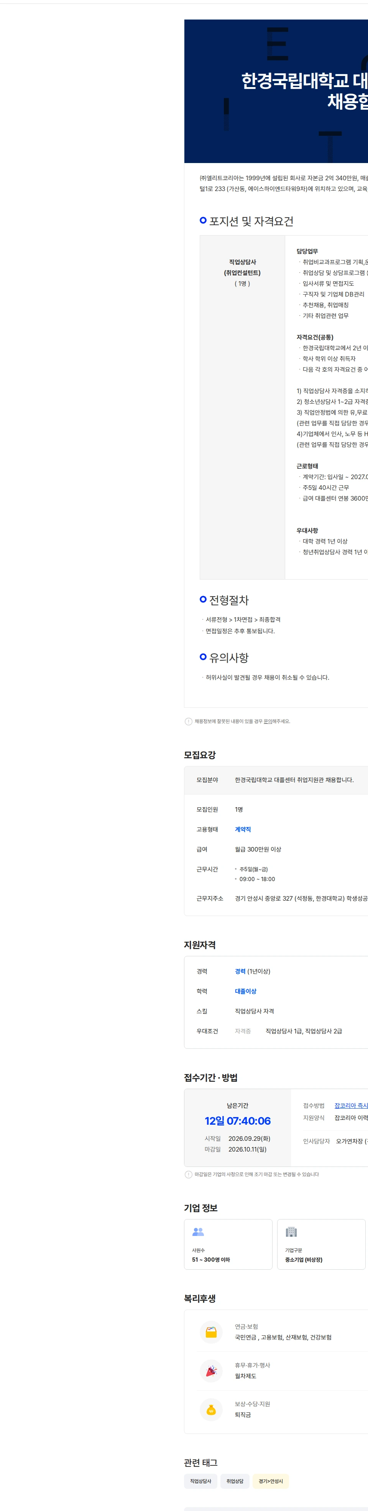
Task: Click the 휴무·휴가·행사 party popper icon
Action: click(211, 1371)
